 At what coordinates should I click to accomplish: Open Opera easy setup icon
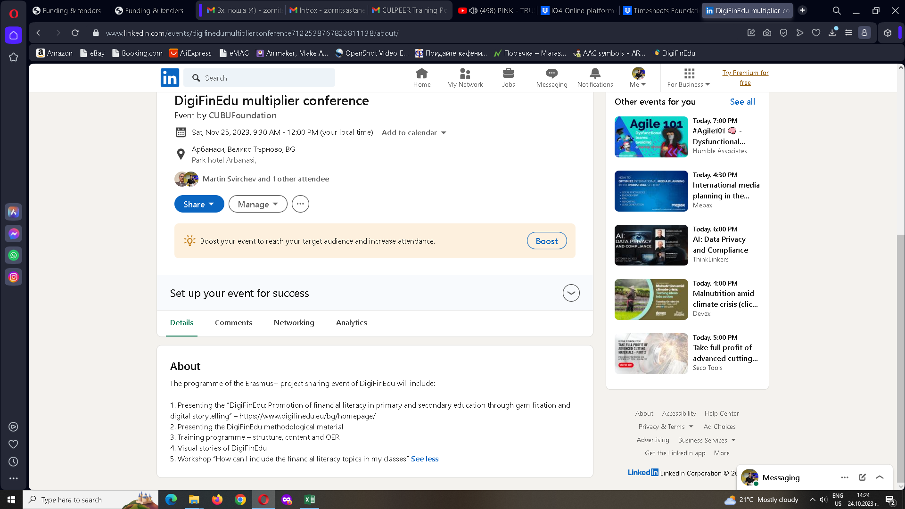point(848,33)
